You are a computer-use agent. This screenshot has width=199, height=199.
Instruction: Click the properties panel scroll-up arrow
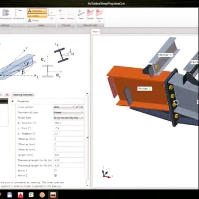(87, 94)
